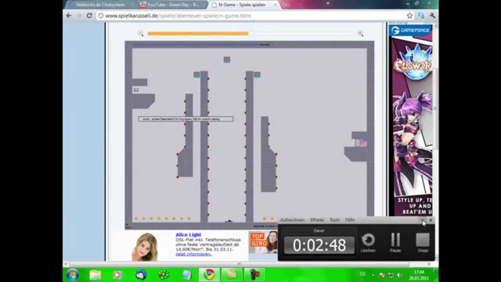Open the Hilfe menu in recorder

pyautogui.click(x=350, y=220)
